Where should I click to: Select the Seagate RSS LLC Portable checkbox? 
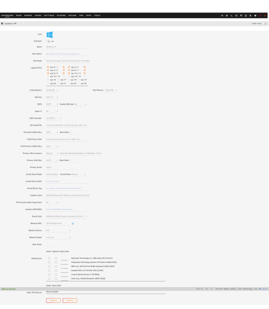[x=49, y=270]
